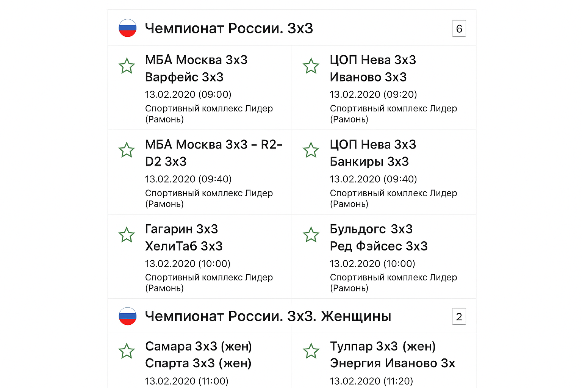Click Russian flag icon of Чемпионат России. 3x3
The image size is (582, 388).
click(x=128, y=28)
